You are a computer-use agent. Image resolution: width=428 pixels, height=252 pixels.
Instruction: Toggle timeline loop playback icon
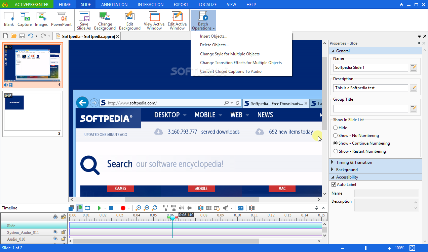(87, 208)
